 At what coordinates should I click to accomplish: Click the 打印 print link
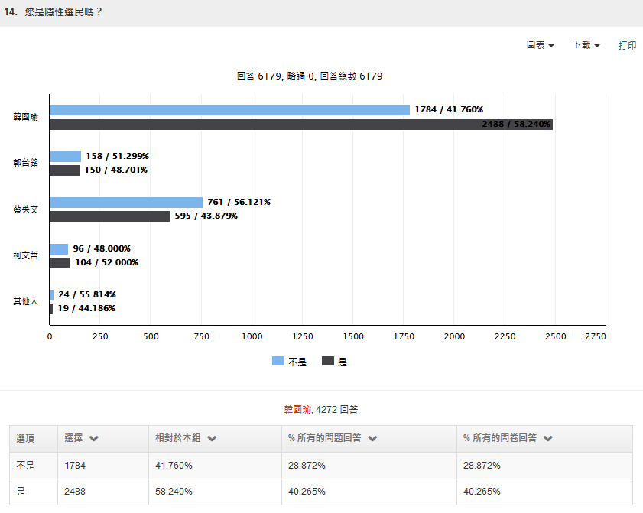click(x=627, y=45)
